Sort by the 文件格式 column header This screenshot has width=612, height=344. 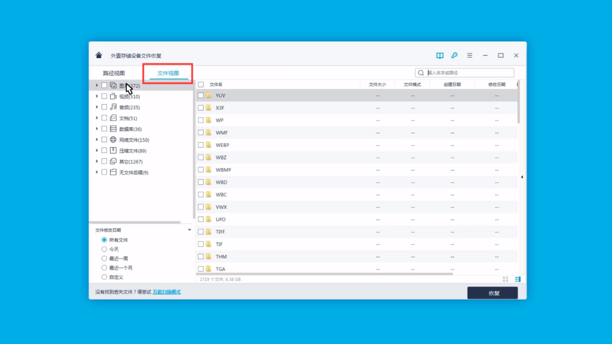(412, 84)
